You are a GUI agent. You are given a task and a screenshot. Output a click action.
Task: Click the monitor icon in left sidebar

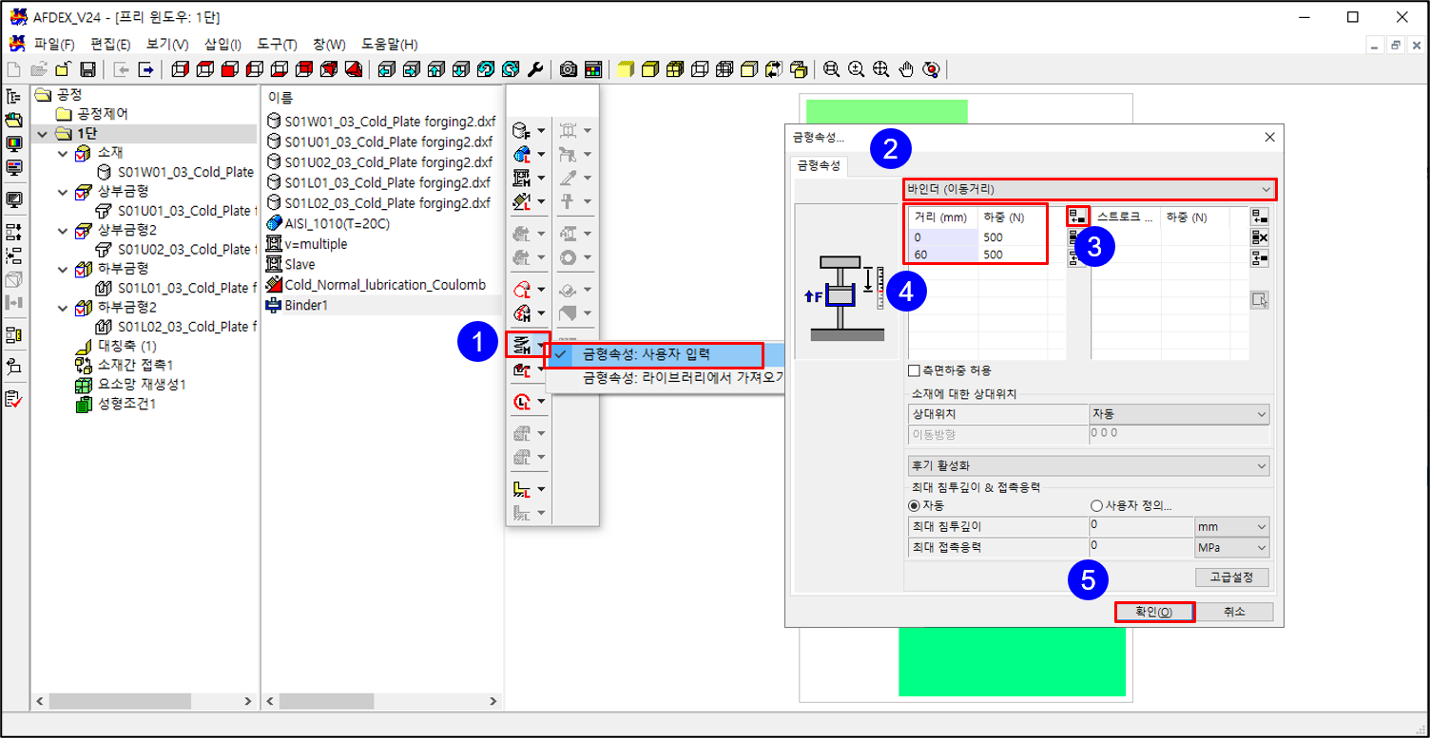point(14,143)
